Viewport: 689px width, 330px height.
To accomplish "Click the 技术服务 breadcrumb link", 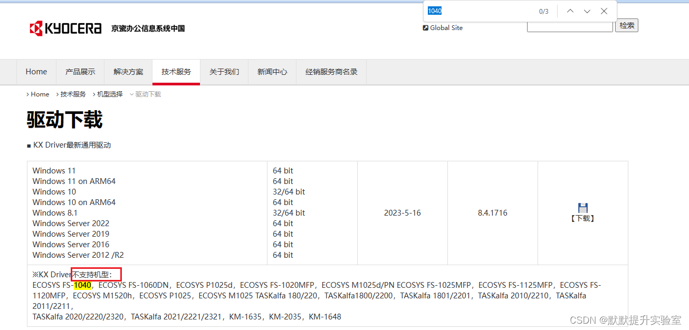I will [73, 94].
